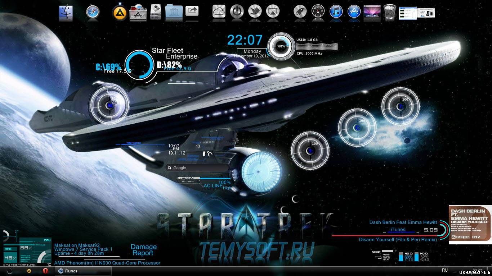Screen dimensions: 492x276
Task: Click the 19.11.12 date readout
Action: tap(176, 153)
